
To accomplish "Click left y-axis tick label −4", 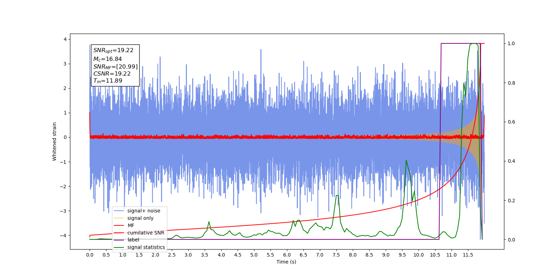I will click(x=63, y=235).
